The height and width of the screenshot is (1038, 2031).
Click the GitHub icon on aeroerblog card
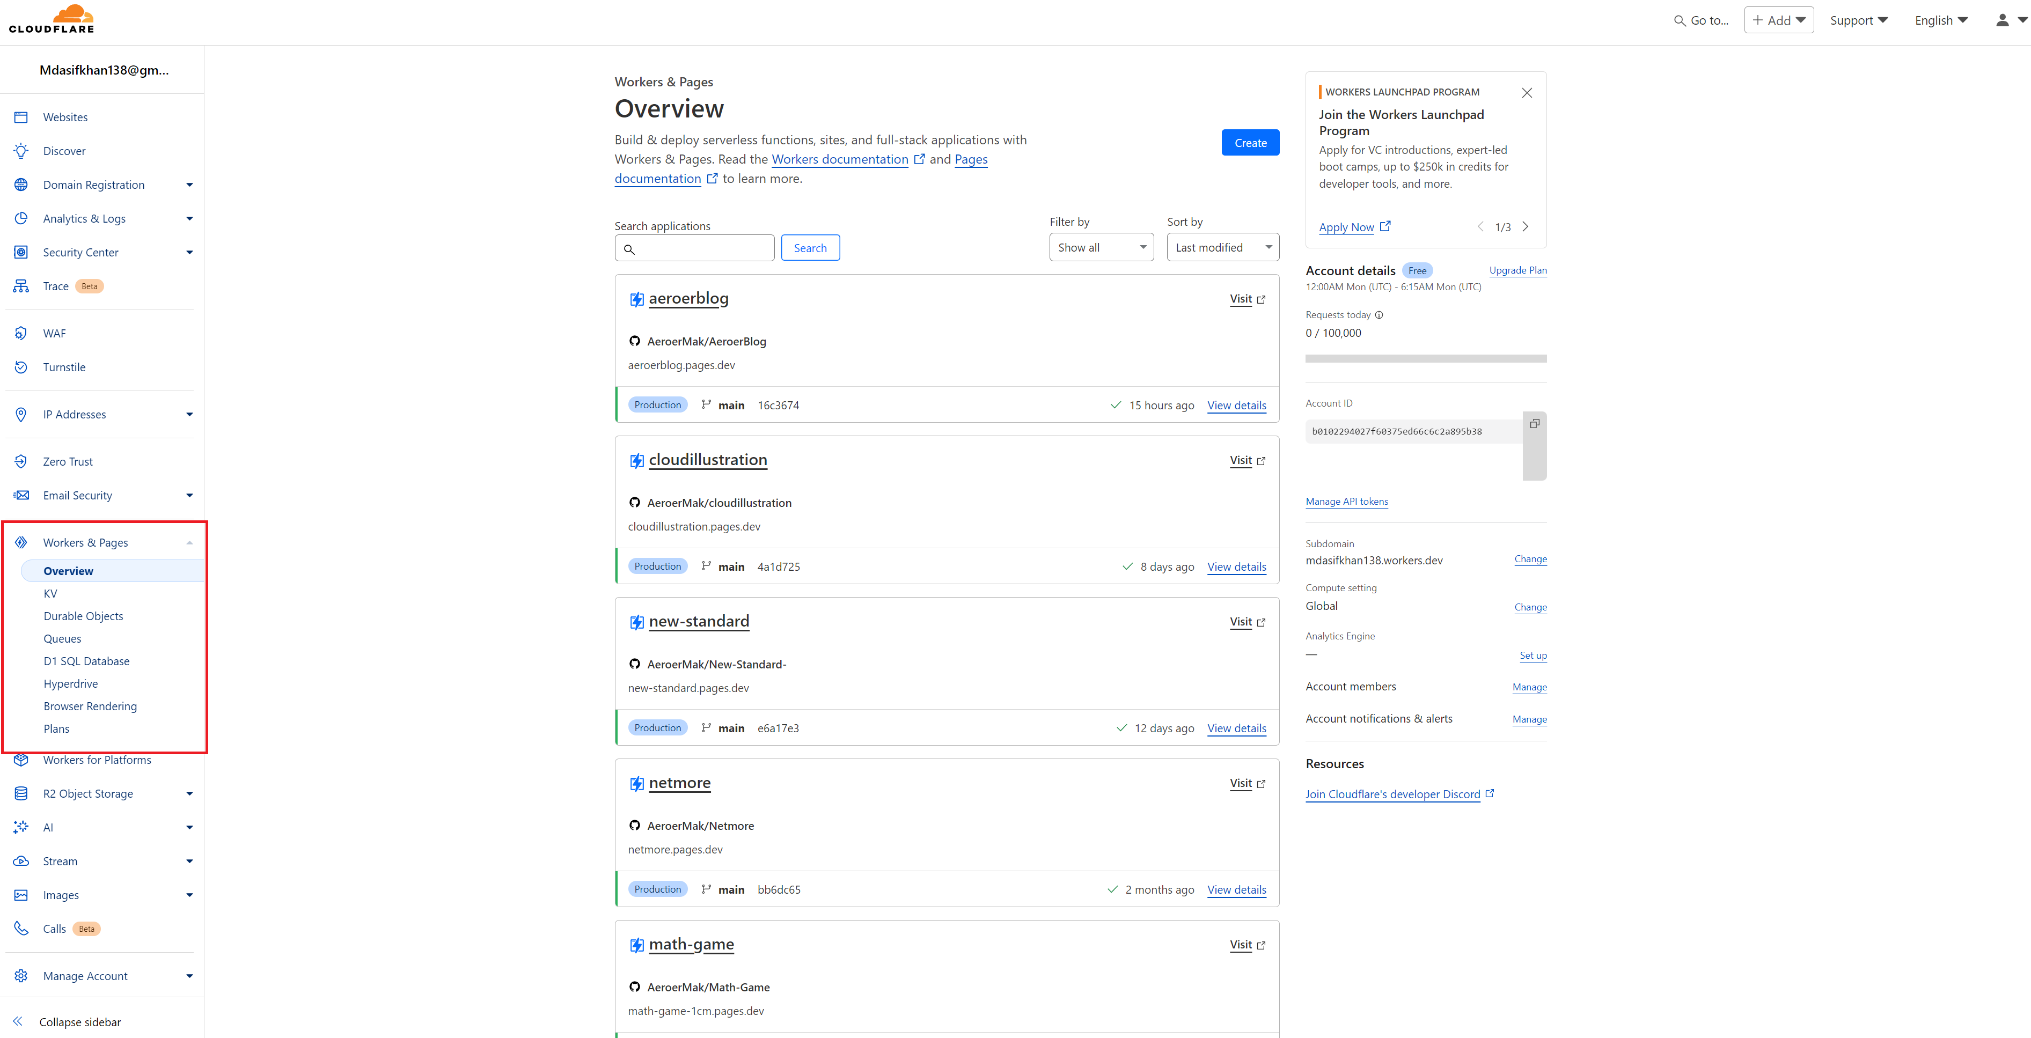pos(635,341)
